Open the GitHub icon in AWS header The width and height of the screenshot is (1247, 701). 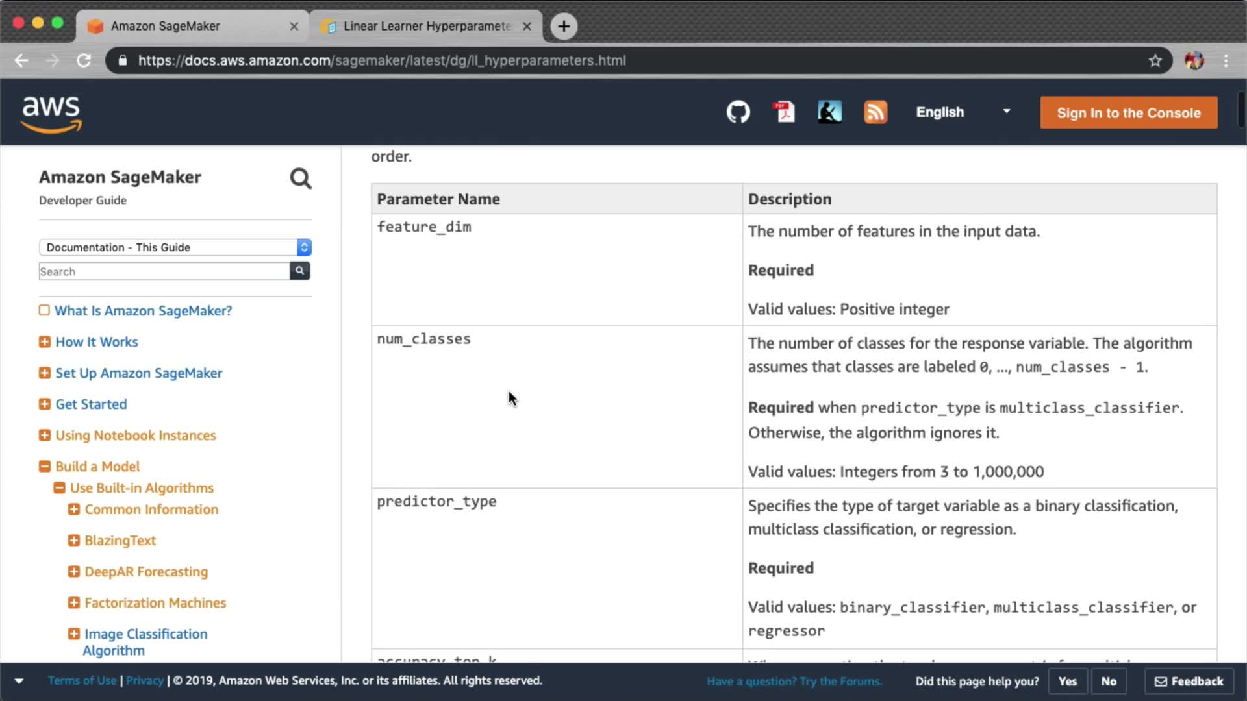click(738, 112)
